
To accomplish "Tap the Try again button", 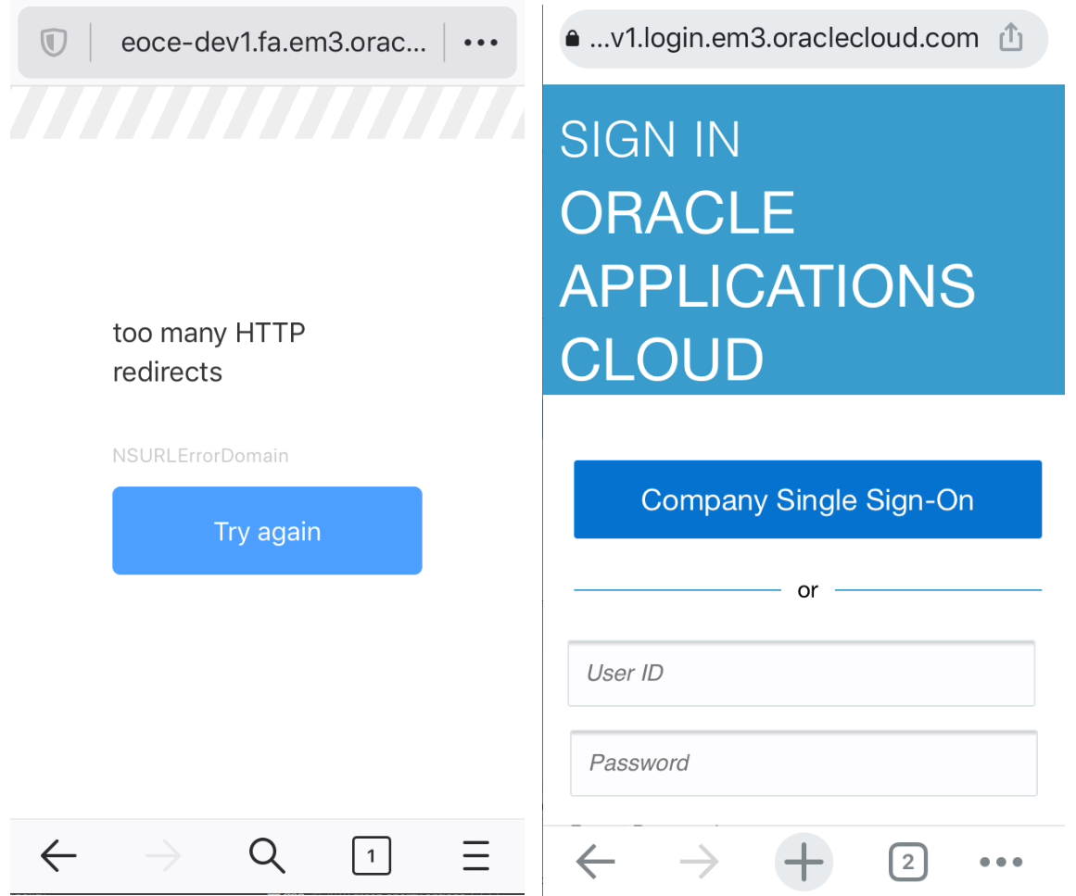I will [267, 530].
